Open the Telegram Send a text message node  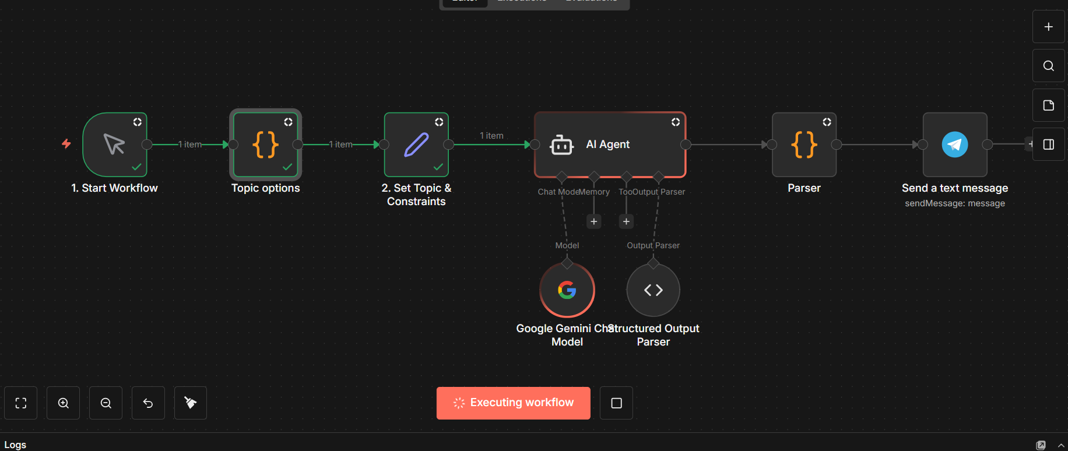pyautogui.click(x=955, y=145)
